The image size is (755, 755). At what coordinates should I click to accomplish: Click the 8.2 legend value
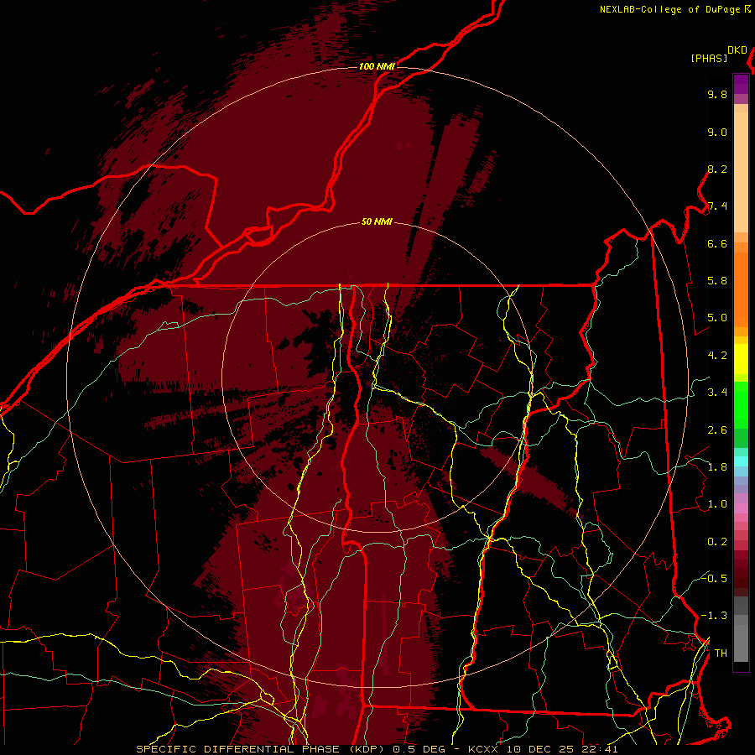tap(717, 169)
